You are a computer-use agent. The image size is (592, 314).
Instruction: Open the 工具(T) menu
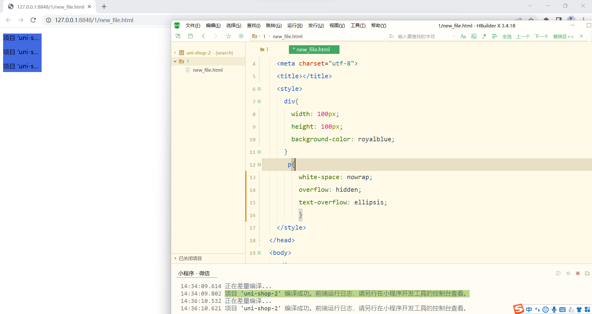click(358, 26)
